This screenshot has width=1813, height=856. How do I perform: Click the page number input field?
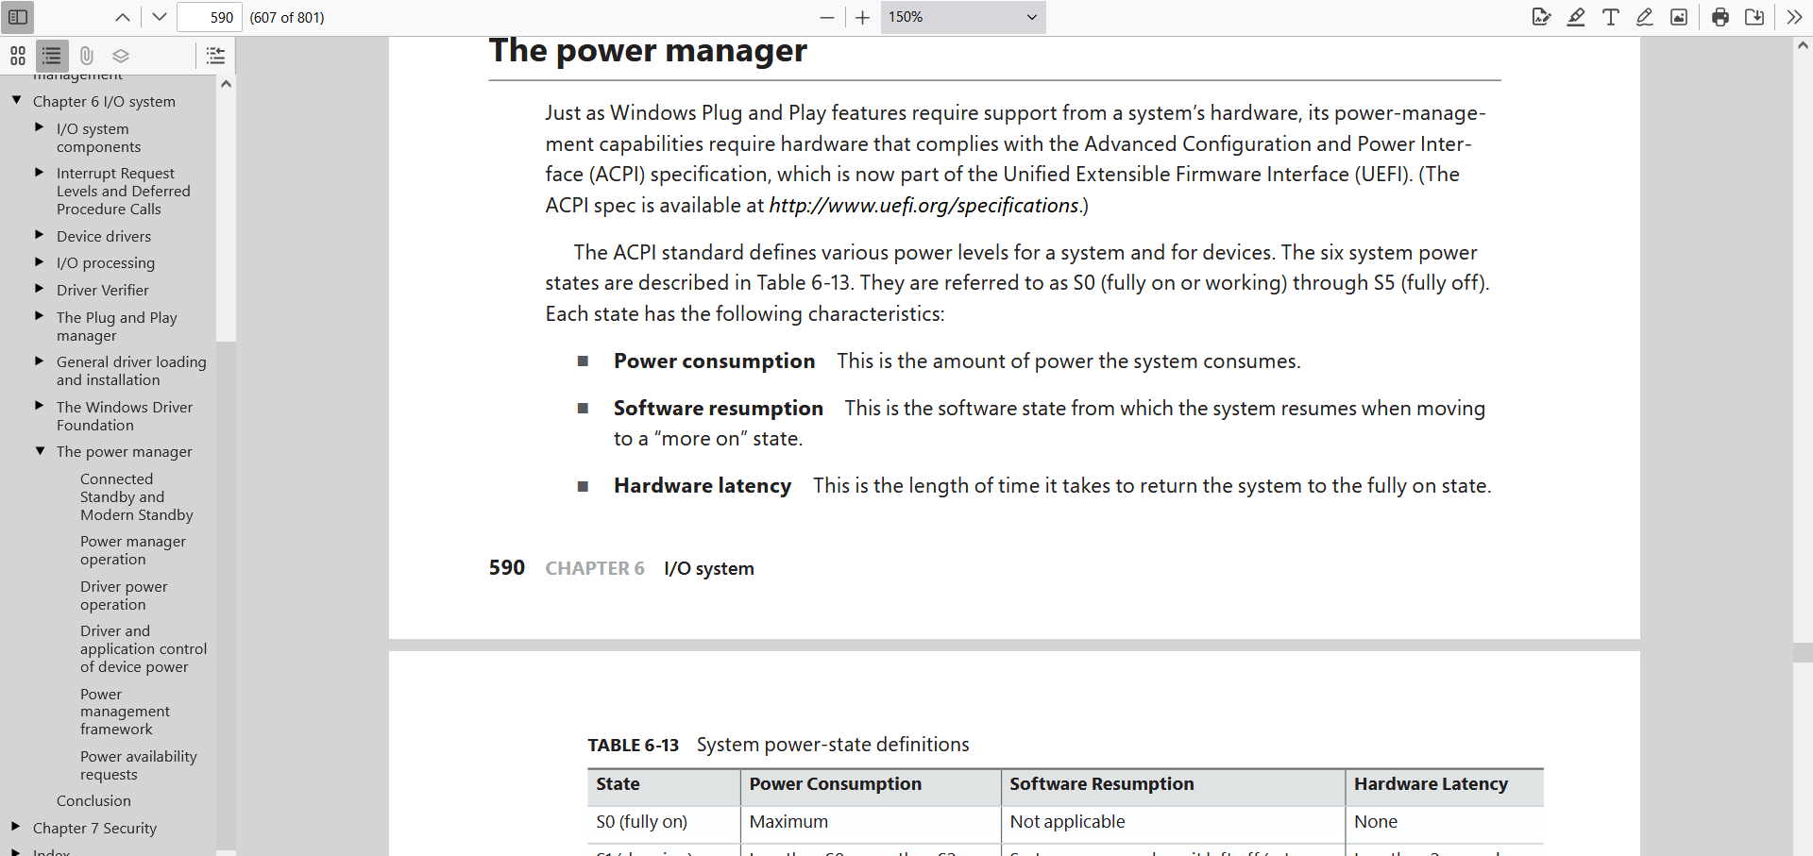click(210, 17)
